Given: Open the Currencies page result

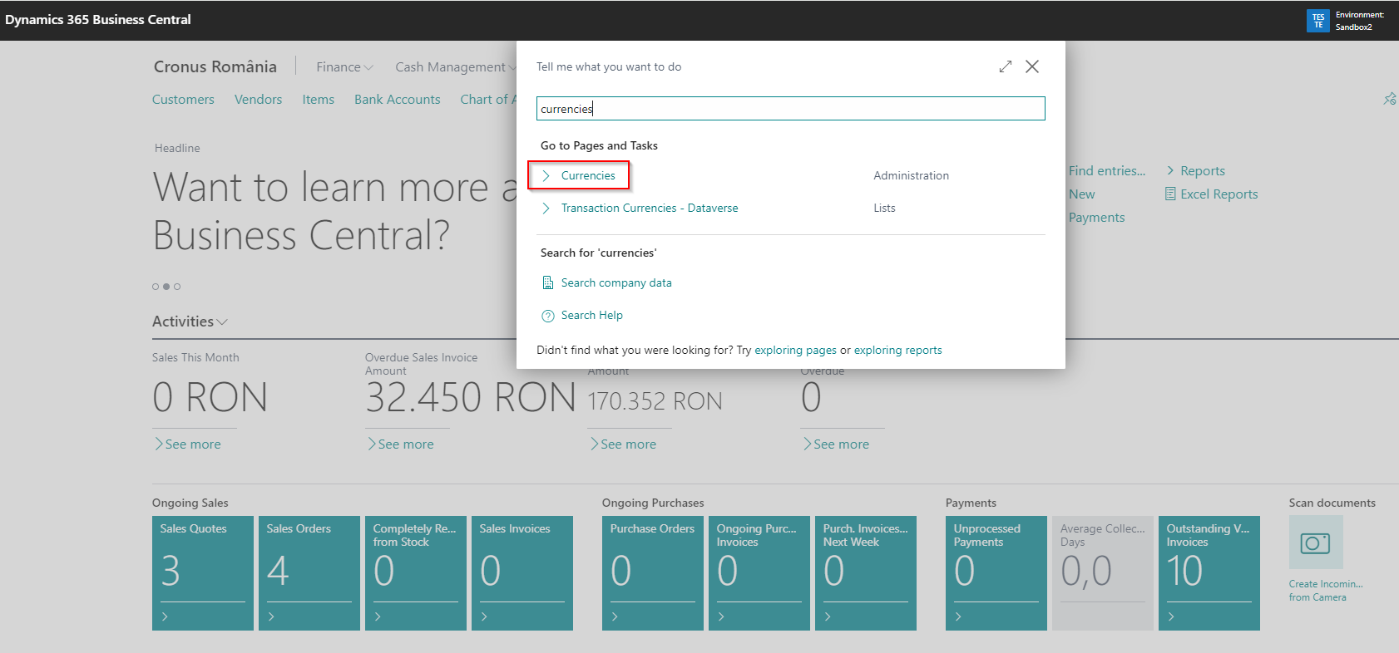Looking at the screenshot, I should (x=587, y=175).
